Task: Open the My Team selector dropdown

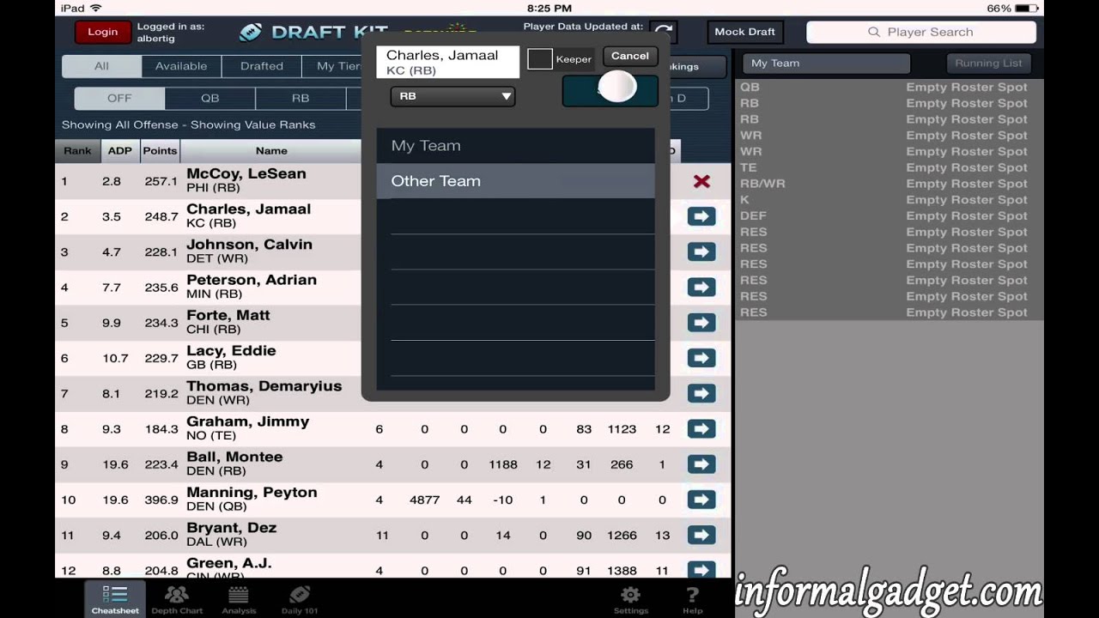Action: click(828, 63)
